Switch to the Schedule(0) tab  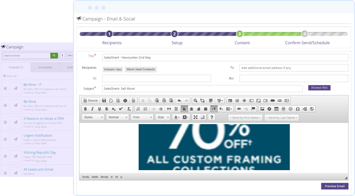point(45,67)
